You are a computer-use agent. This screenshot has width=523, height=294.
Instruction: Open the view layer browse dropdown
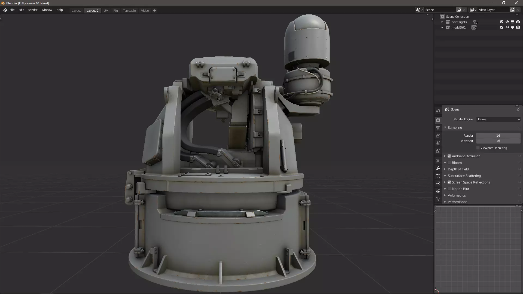(473, 10)
